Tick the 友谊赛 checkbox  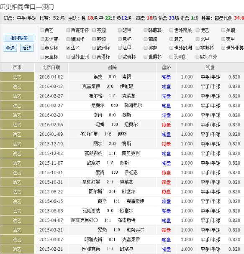pos(42,39)
